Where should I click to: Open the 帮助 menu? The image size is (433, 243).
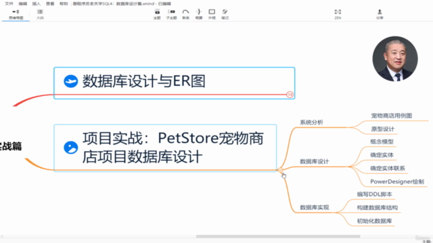click(x=64, y=3)
